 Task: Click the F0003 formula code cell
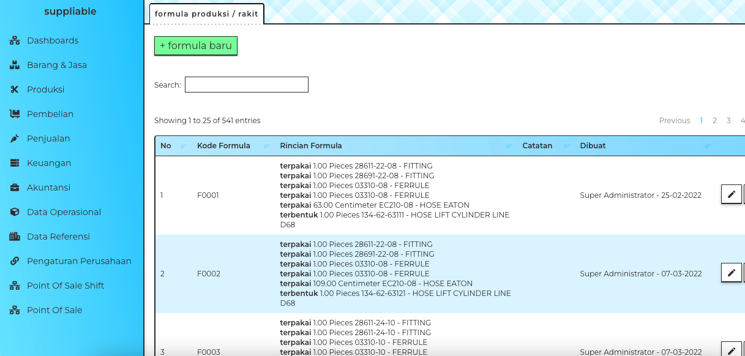tap(209, 352)
